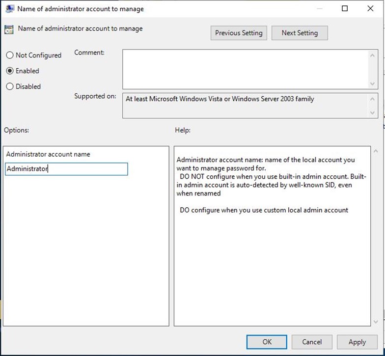The width and height of the screenshot is (385, 356).
Task: Click the 'Options:' label
Action: (17, 130)
